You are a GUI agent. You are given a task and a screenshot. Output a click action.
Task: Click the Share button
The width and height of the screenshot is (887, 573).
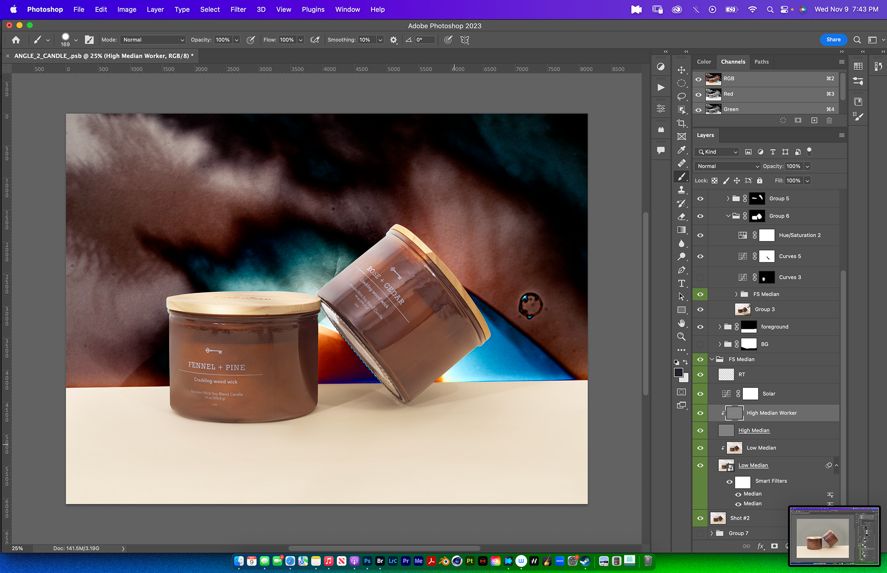pyautogui.click(x=833, y=40)
